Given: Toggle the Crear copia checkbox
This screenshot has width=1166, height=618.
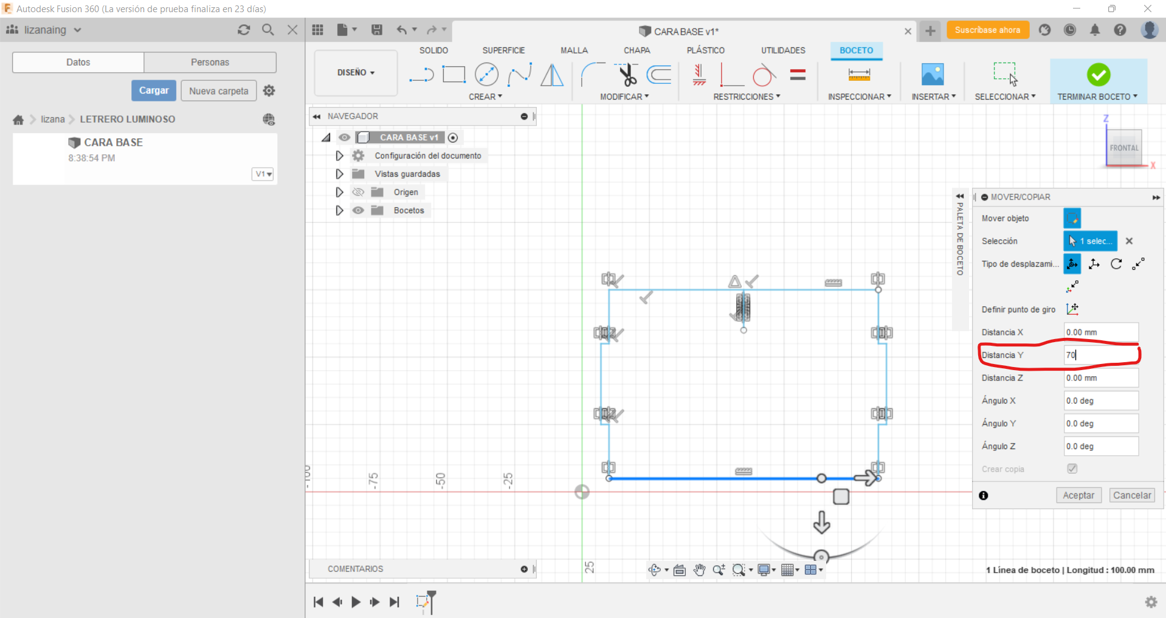Looking at the screenshot, I should [1072, 469].
